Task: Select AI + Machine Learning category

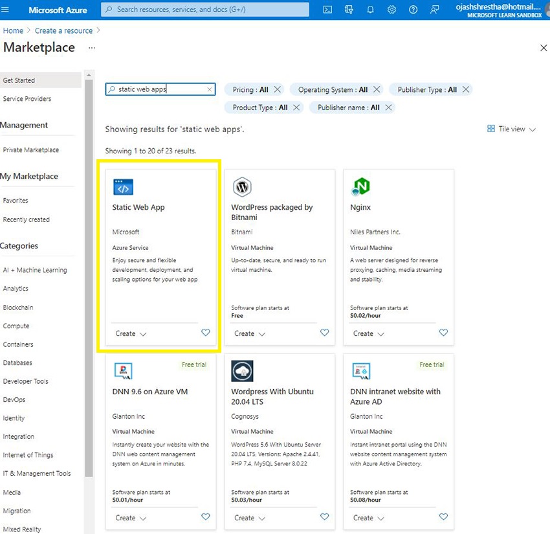Action: click(35, 270)
